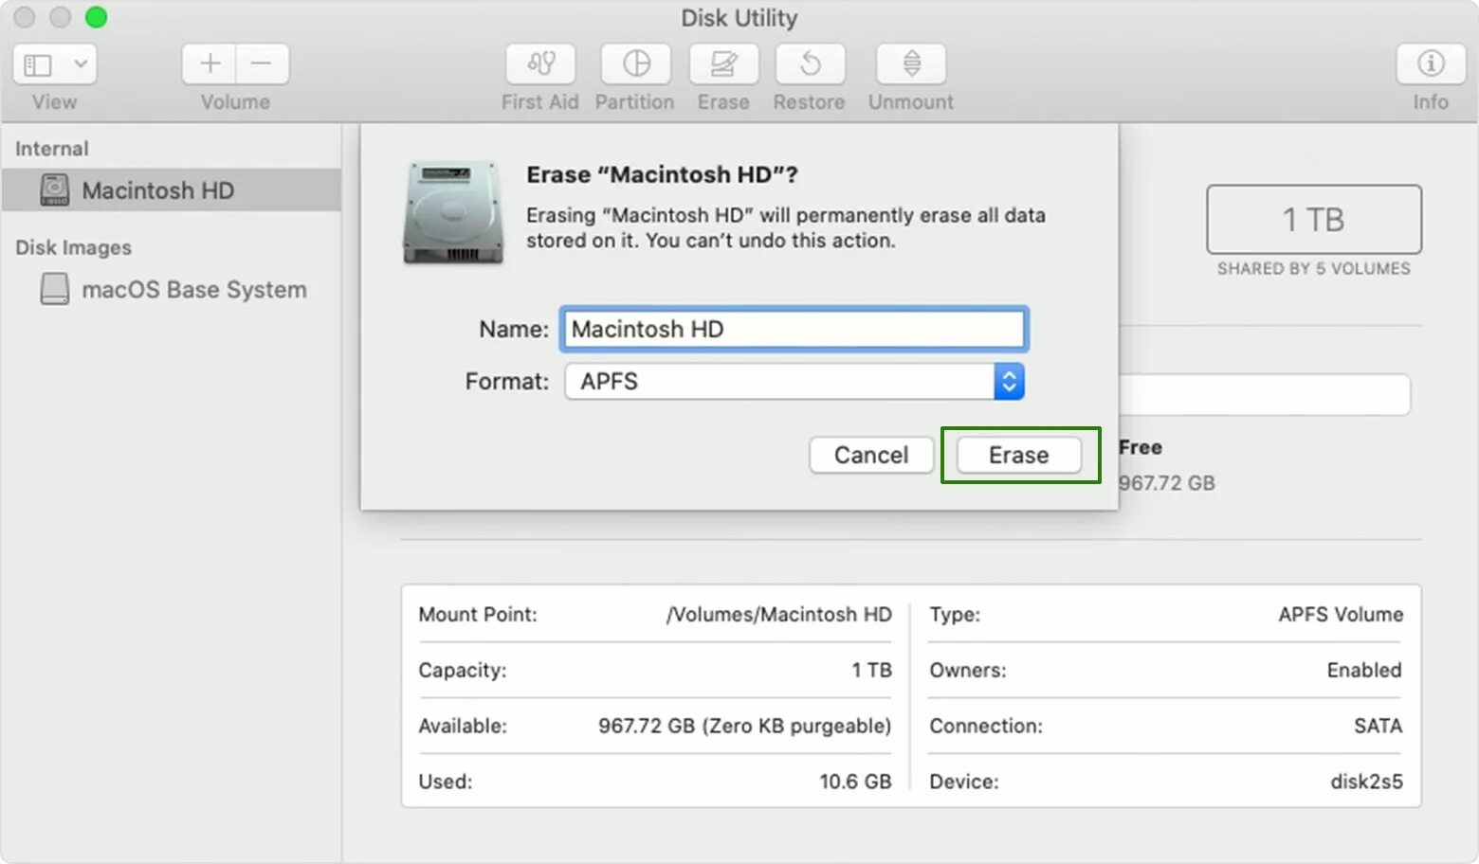Click the disk2s5 device value
This screenshot has height=864, width=1479.
click(x=1366, y=782)
